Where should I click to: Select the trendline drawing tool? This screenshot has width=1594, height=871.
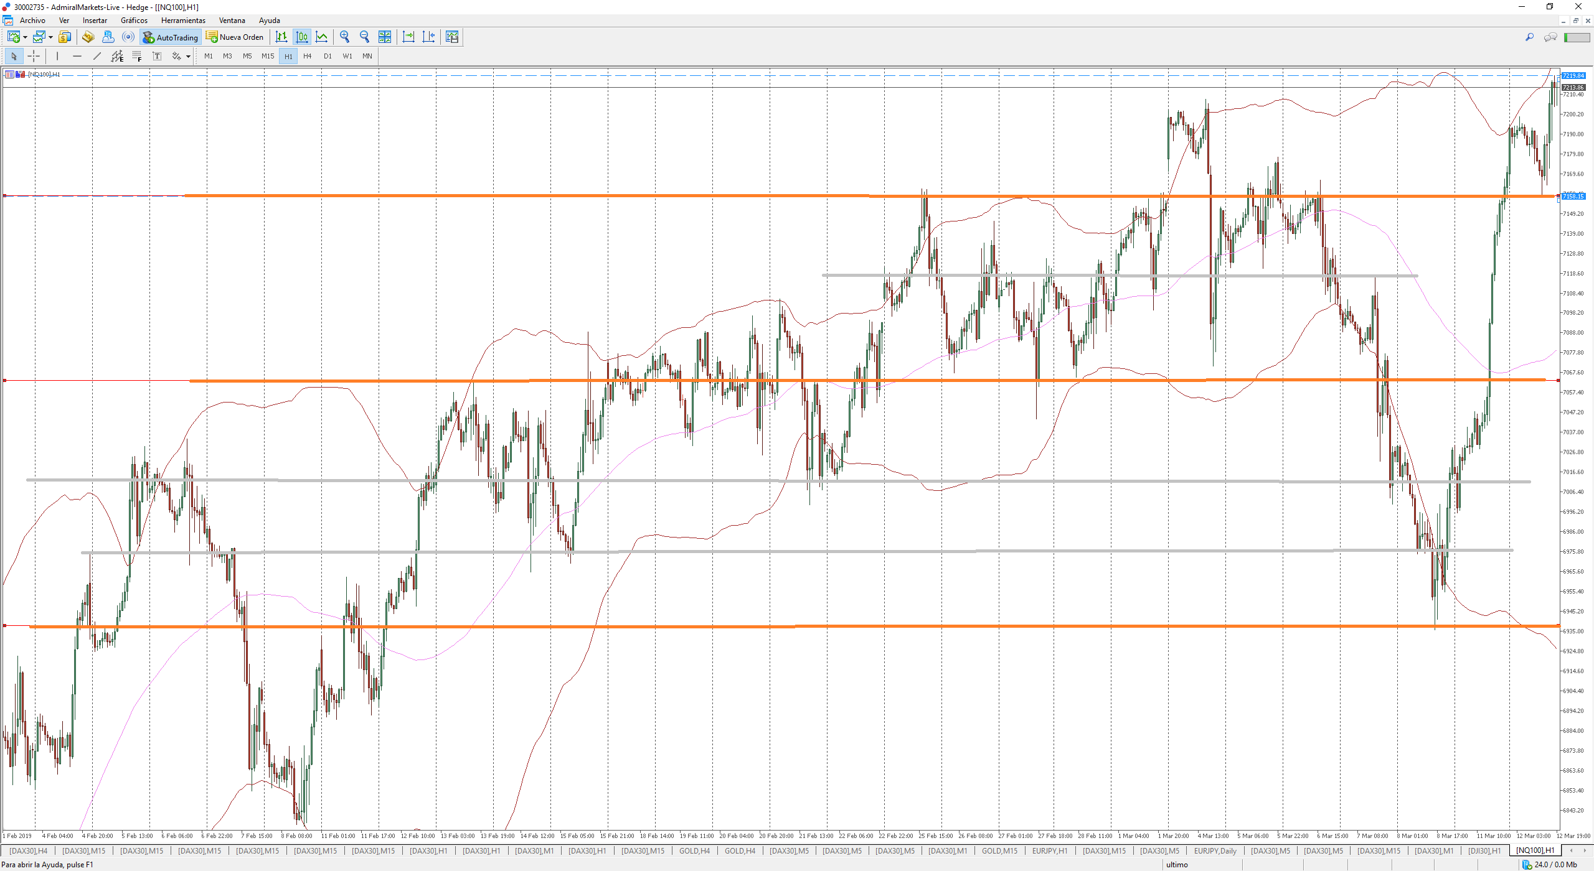coord(97,57)
